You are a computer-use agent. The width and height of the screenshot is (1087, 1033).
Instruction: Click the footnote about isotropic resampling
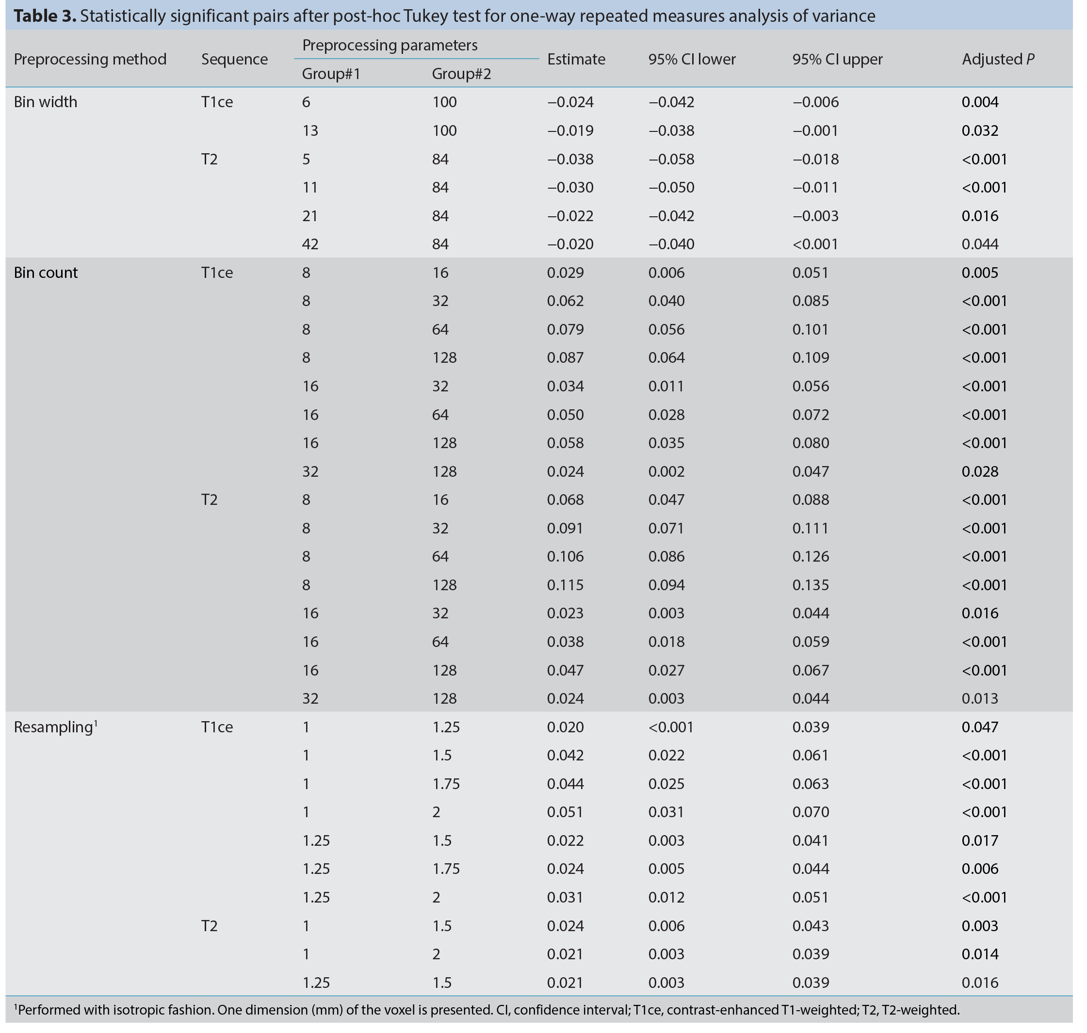click(x=487, y=1010)
